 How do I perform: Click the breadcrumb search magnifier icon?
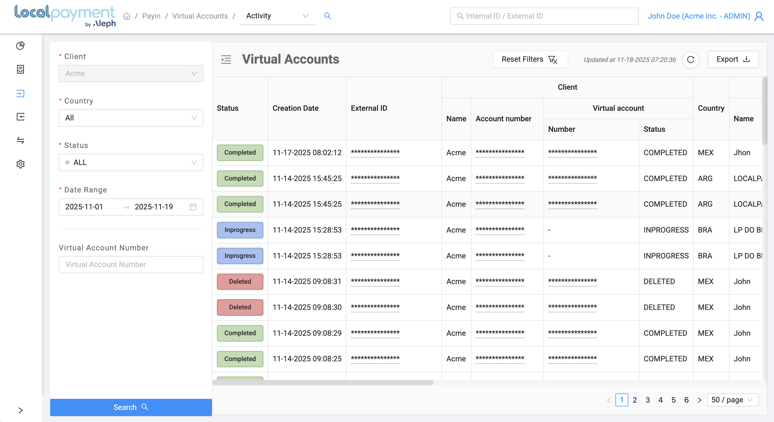(327, 16)
